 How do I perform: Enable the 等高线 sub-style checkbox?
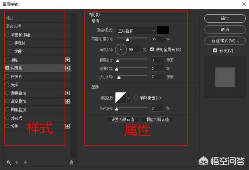click(11, 43)
